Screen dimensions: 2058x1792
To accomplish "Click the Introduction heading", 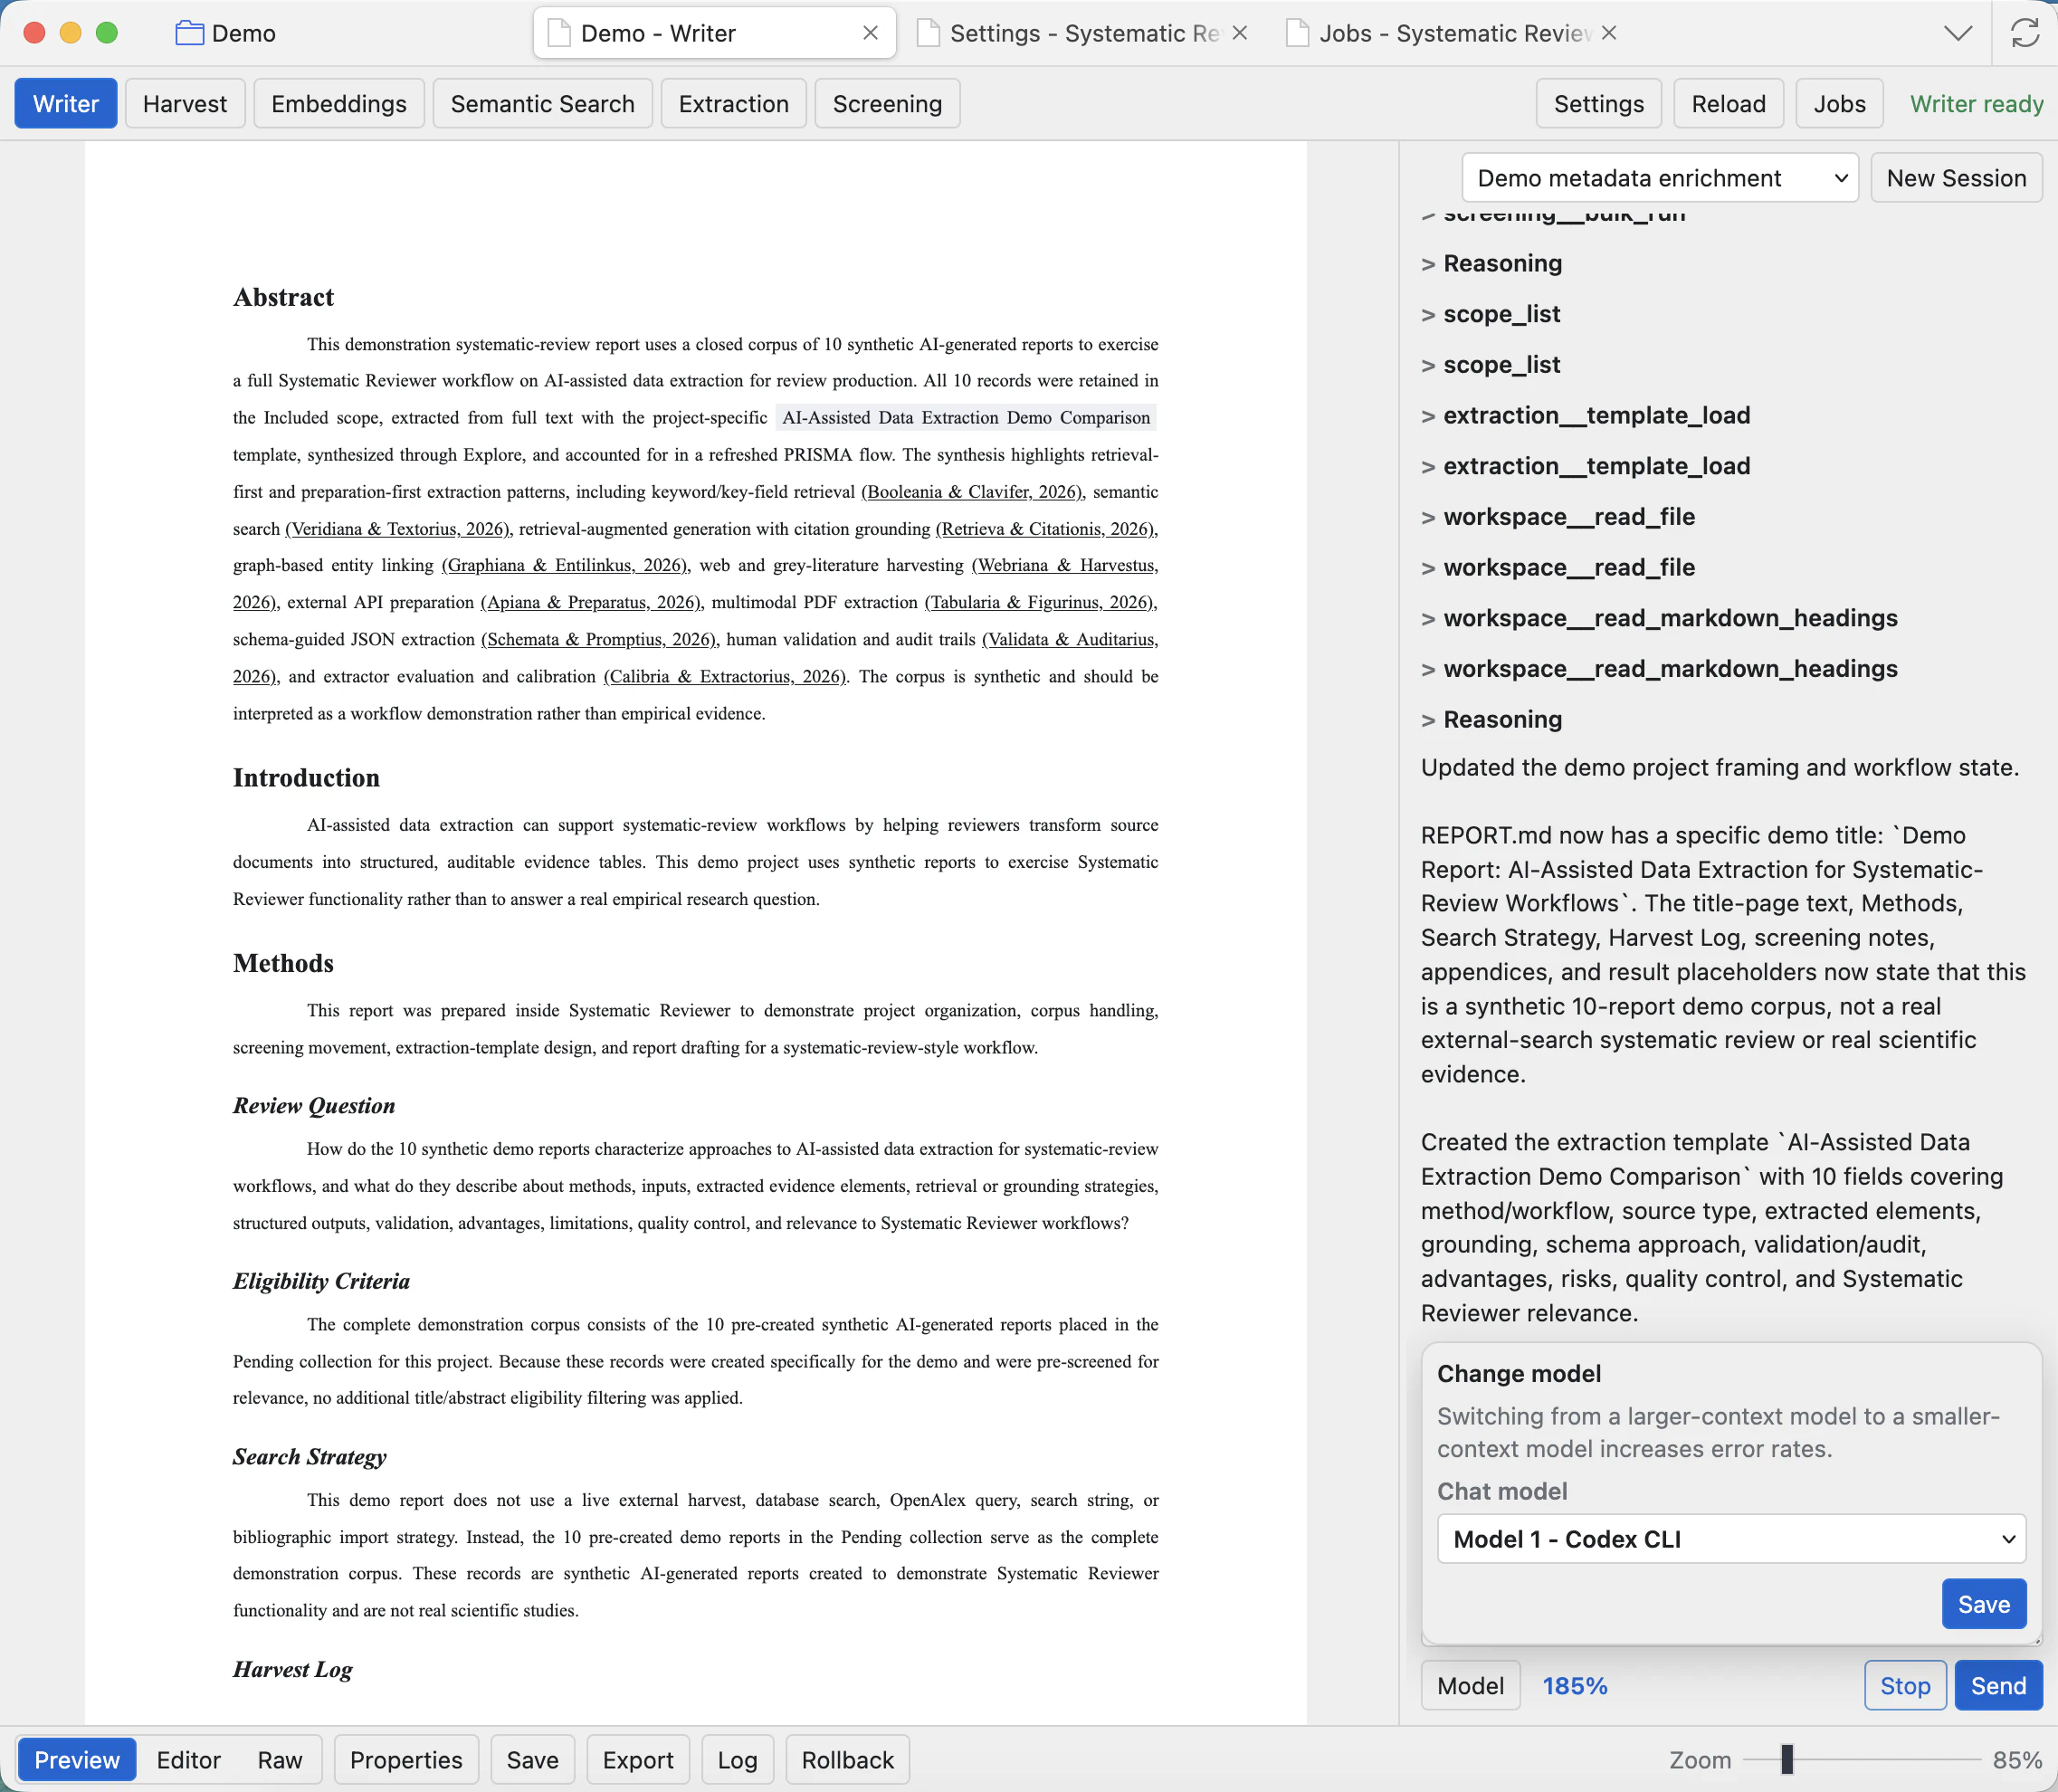I will coord(306,778).
